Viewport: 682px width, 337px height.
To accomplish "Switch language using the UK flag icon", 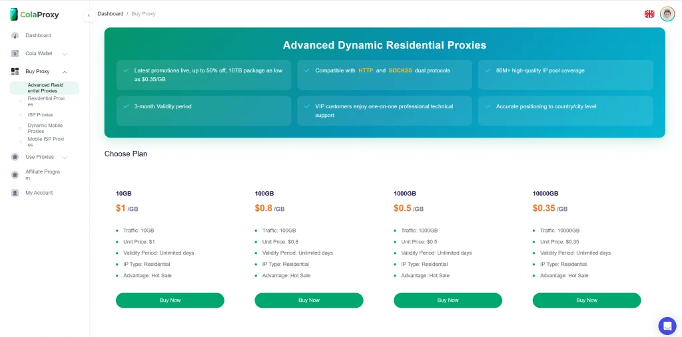I will pos(649,14).
